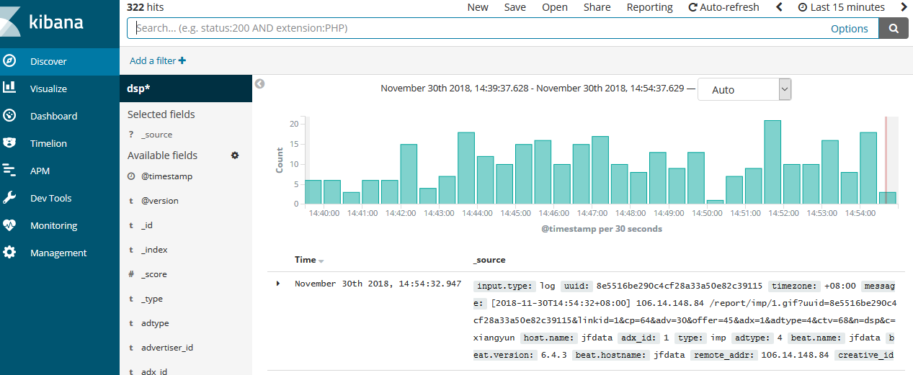The width and height of the screenshot is (913, 375).
Task: Open the Monitoring heartbeat icon
Action: coord(10,225)
